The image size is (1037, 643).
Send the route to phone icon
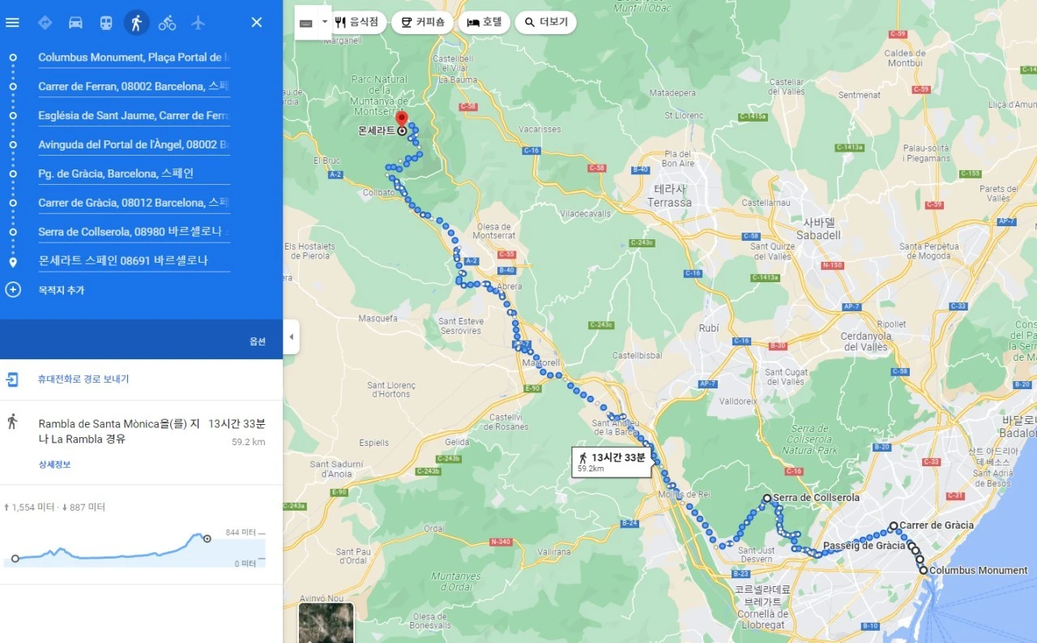tap(13, 379)
